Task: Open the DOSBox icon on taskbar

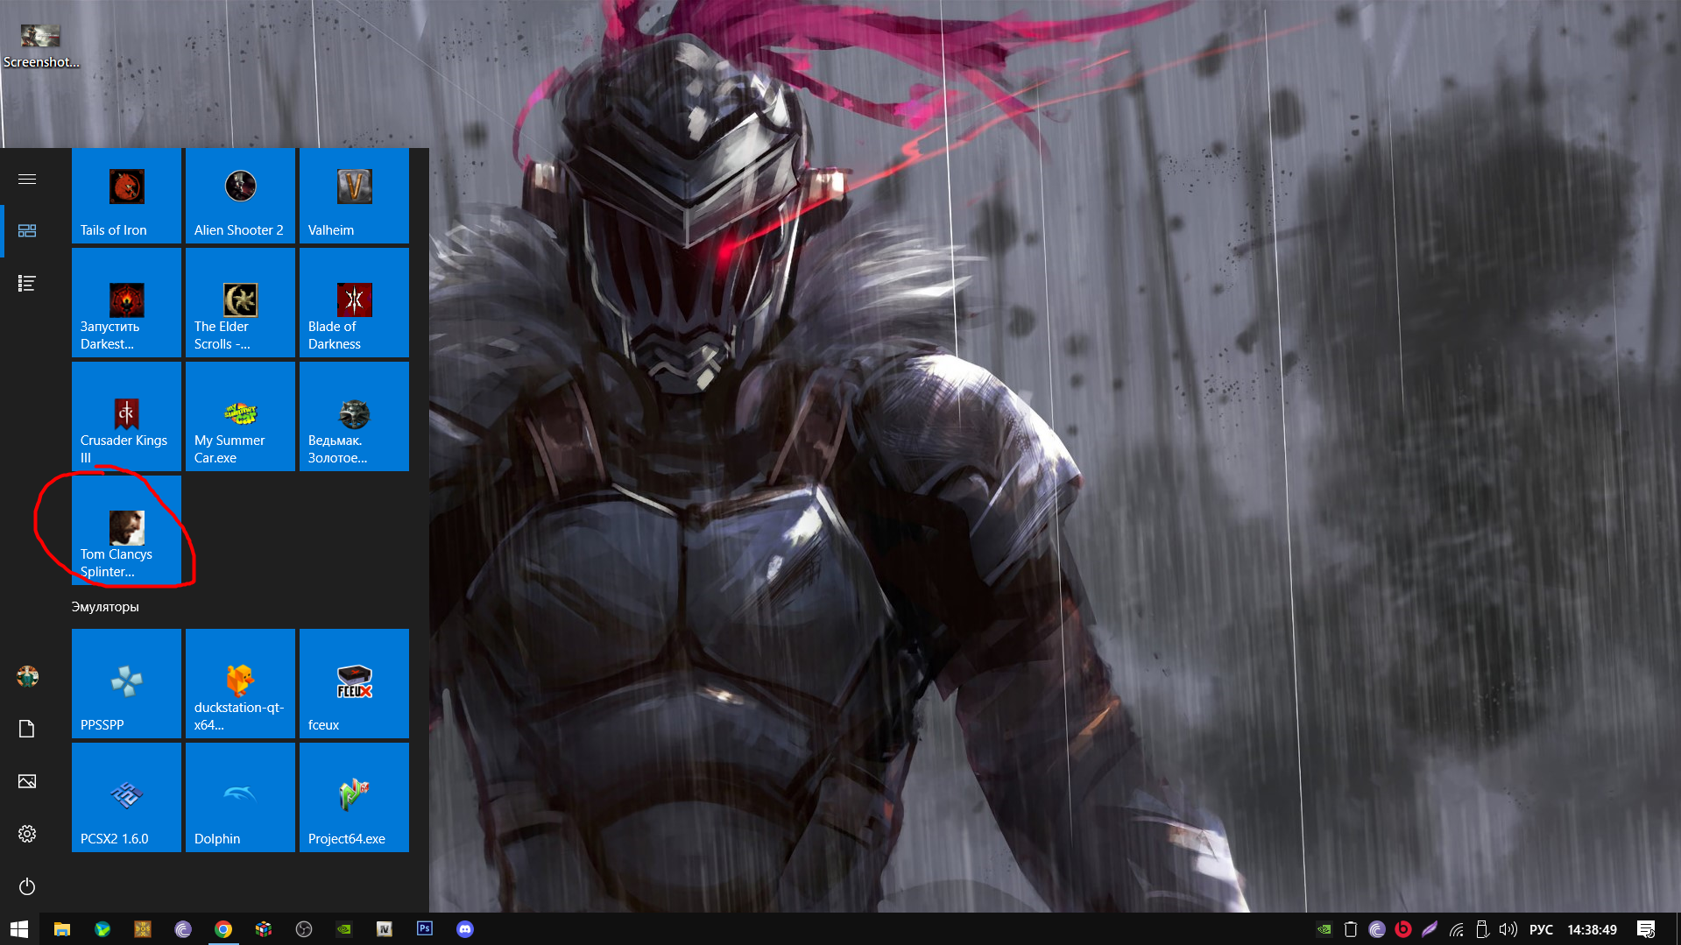Action: coord(142,928)
